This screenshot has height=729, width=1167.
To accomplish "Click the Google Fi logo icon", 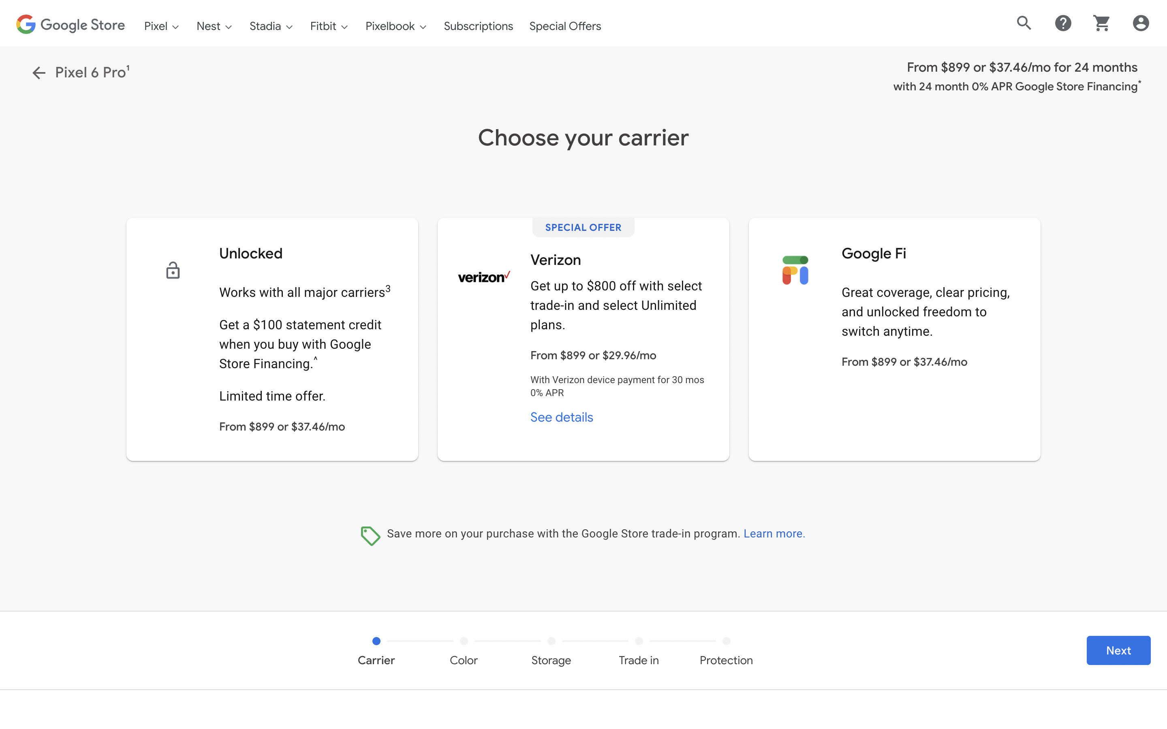I will [795, 270].
